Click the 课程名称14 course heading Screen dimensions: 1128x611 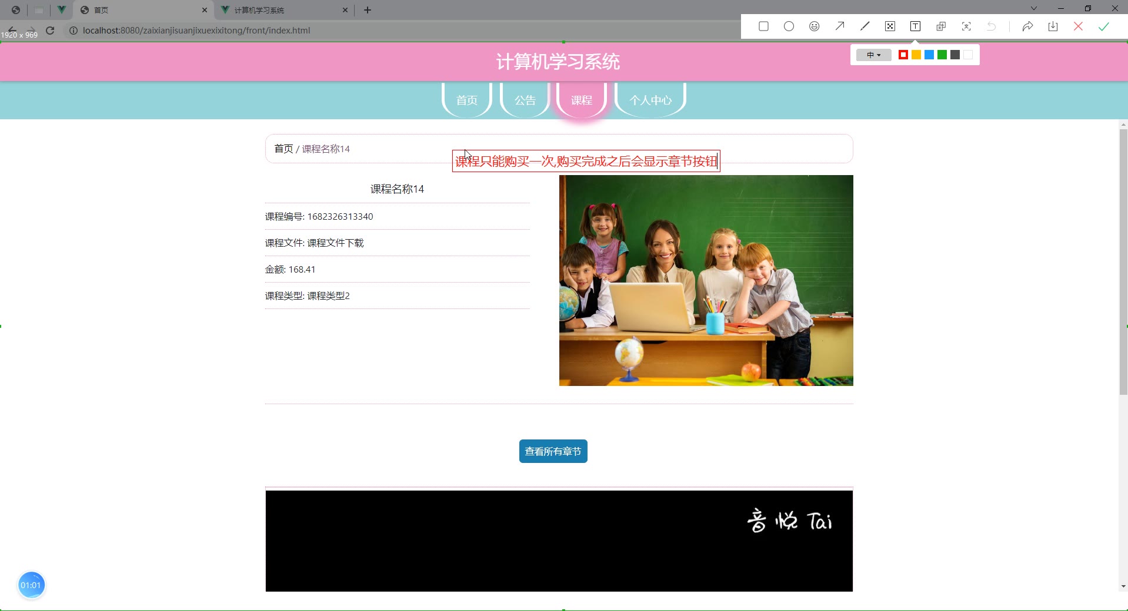[x=397, y=189]
